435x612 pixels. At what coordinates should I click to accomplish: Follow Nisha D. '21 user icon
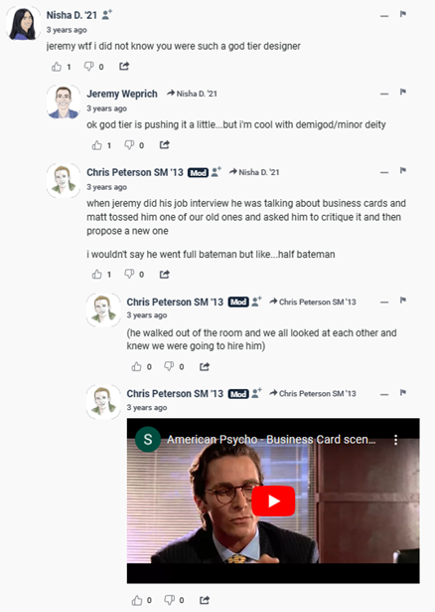click(x=106, y=15)
